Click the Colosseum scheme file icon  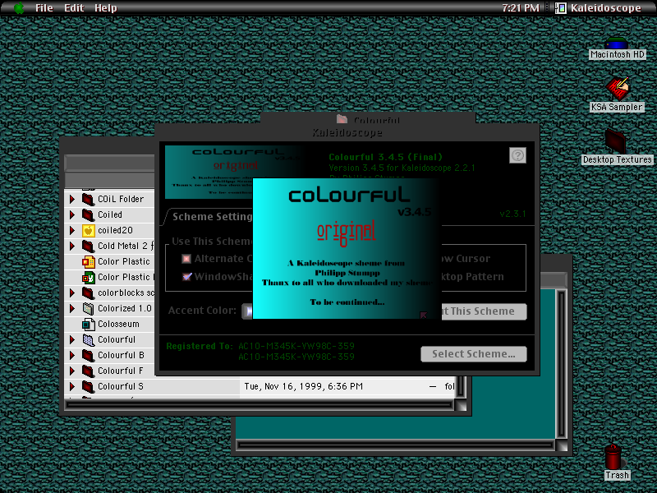click(x=88, y=324)
